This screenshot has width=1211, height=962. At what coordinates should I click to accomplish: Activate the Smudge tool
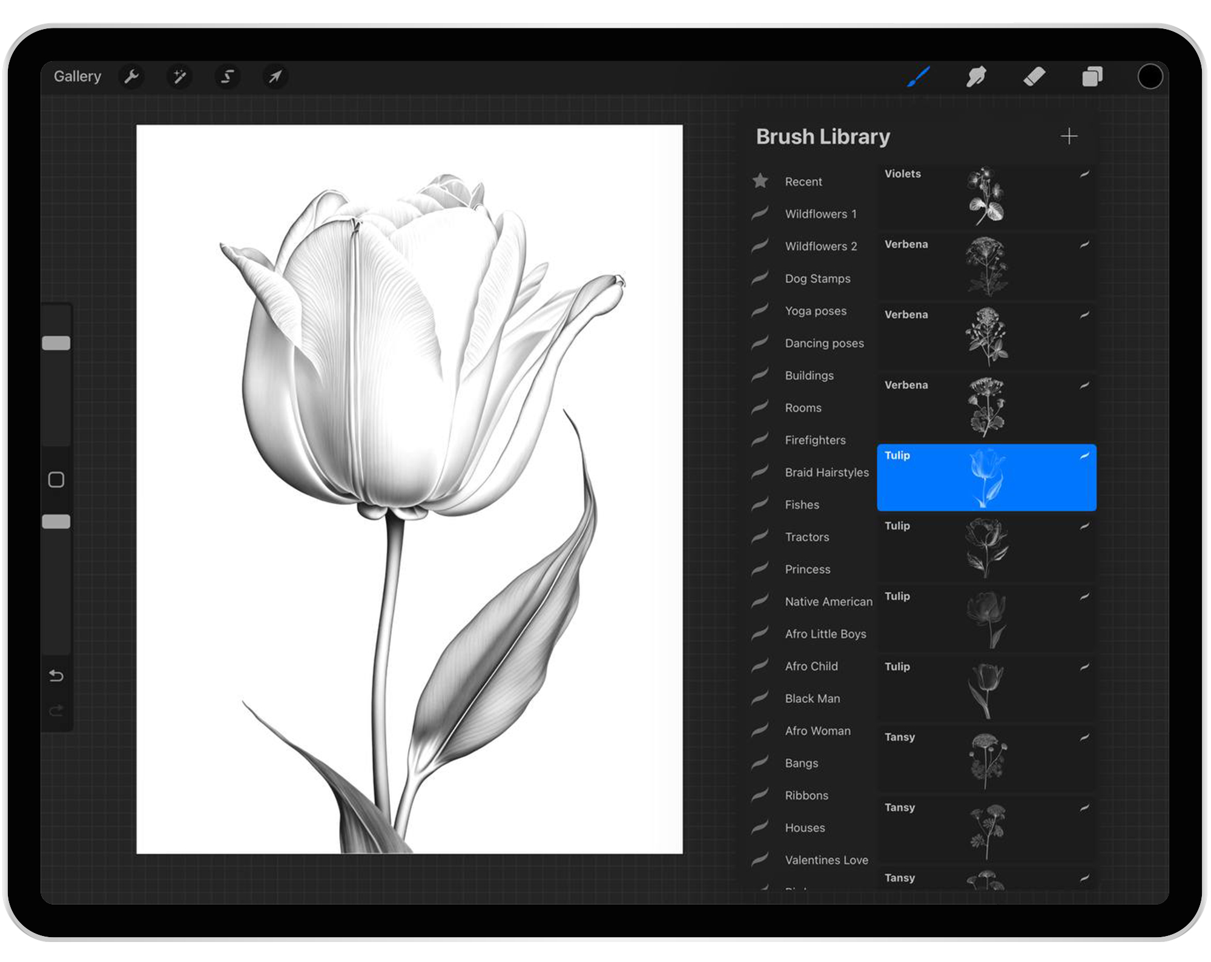coord(977,76)
